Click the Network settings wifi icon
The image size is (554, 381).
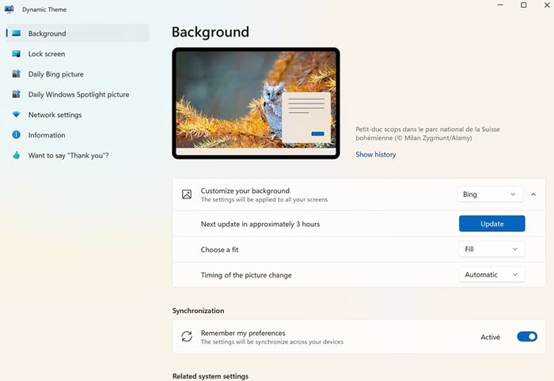pos(17,115)
